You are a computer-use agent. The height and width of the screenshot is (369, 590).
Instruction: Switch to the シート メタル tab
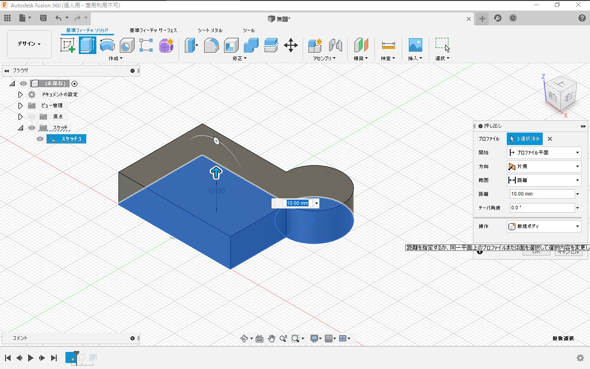[x=210, y=30]
